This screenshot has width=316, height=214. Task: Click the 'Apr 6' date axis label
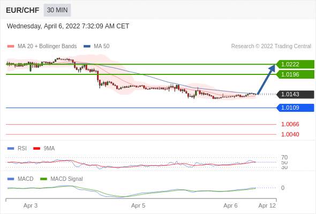click(230, 206)
